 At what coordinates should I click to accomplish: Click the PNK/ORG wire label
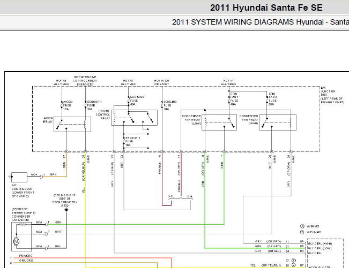pyautogui.click(x=26, y=256)
